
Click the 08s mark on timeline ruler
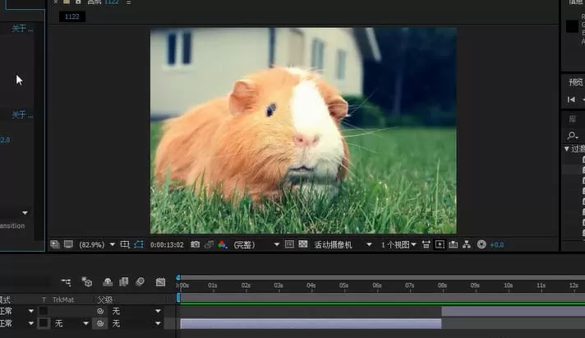click(442, 285)
